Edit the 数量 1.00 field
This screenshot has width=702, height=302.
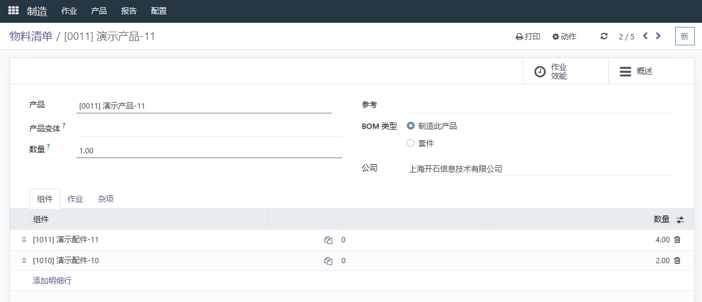click(209, 151)
